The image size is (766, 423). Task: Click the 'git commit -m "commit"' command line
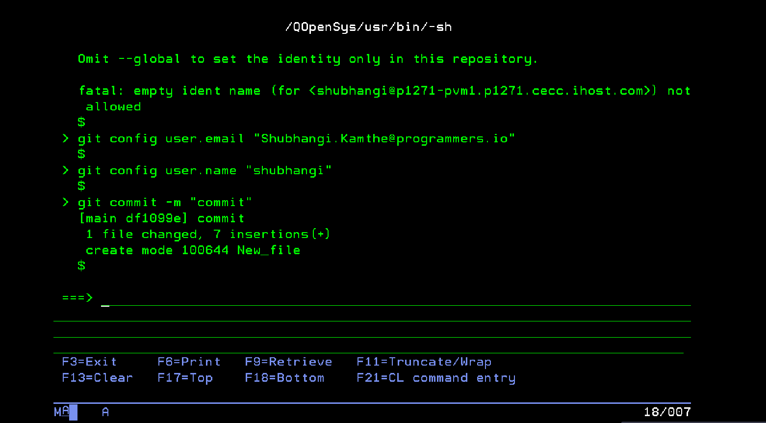[x=165, y=203]
